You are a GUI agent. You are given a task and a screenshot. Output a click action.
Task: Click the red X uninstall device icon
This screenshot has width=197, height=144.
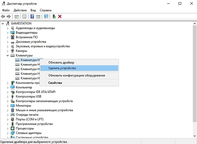click(60, 16)
